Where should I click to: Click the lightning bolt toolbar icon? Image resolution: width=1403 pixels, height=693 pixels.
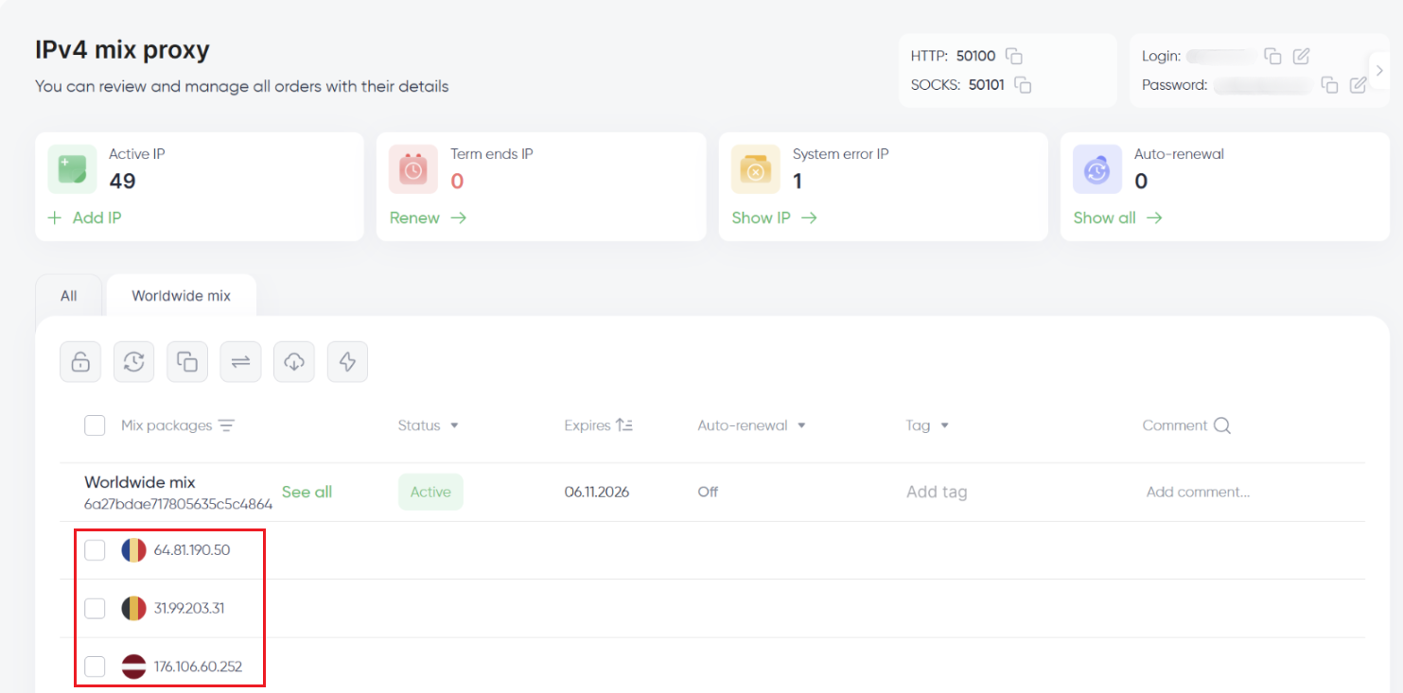pos(347,361)
